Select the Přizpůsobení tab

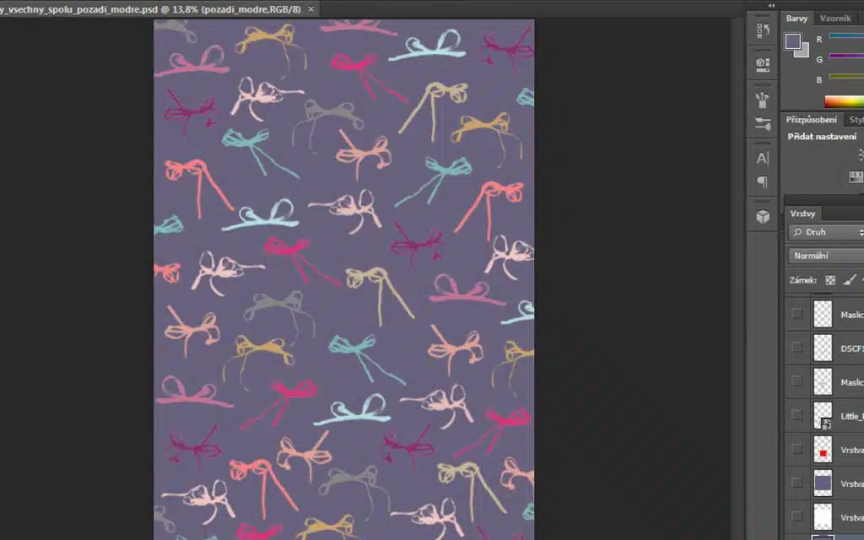tap(811, 120)
